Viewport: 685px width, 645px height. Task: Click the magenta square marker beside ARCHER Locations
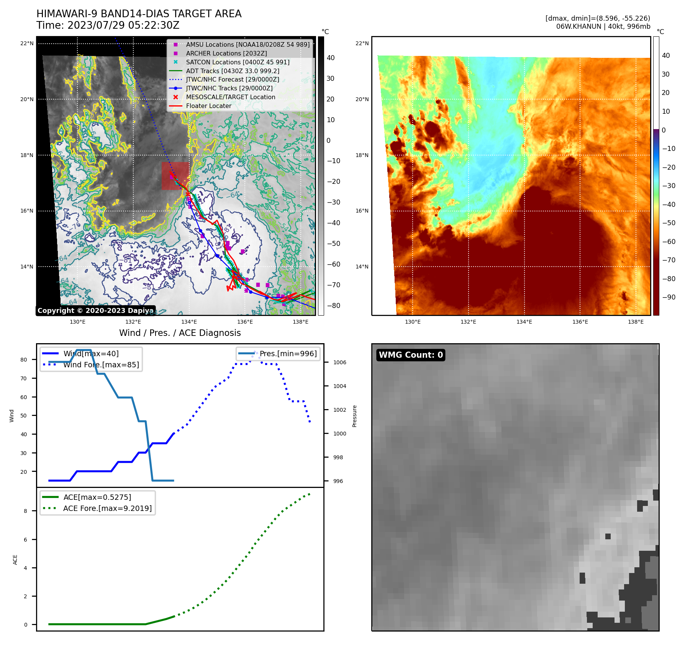(x=175, y=54)
